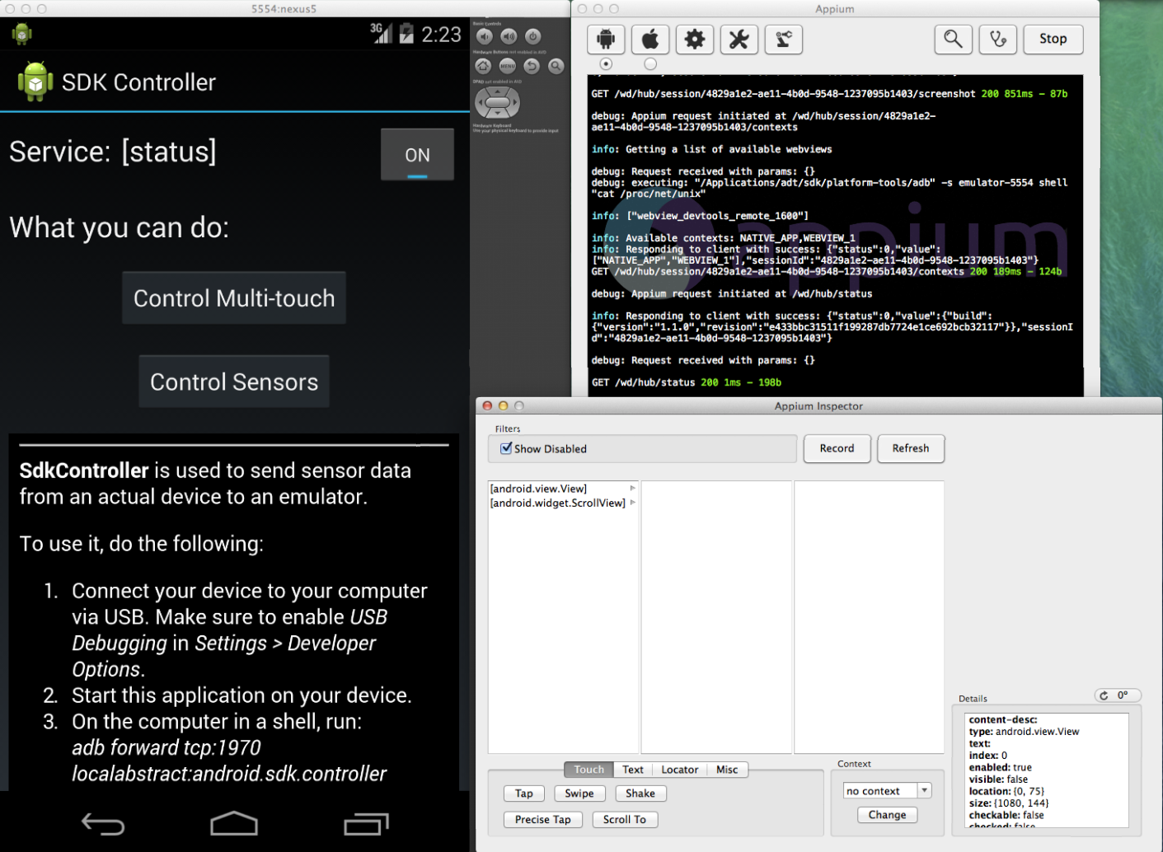Tap the Android Back navigation icon
The image size is (1163, 852).
point(103,823)
